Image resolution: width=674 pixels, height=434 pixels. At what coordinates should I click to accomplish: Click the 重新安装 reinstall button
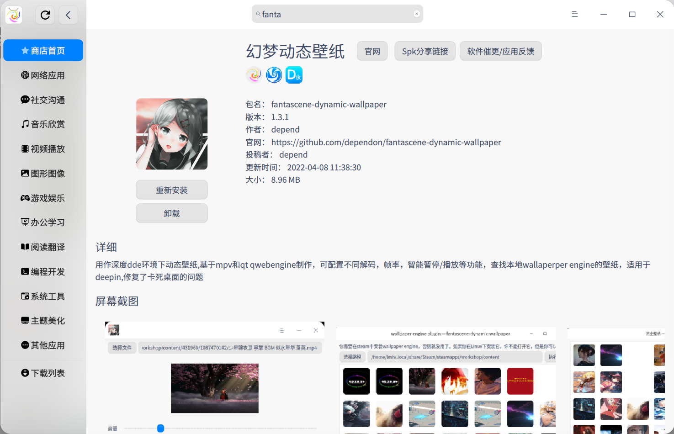(171, 190)
